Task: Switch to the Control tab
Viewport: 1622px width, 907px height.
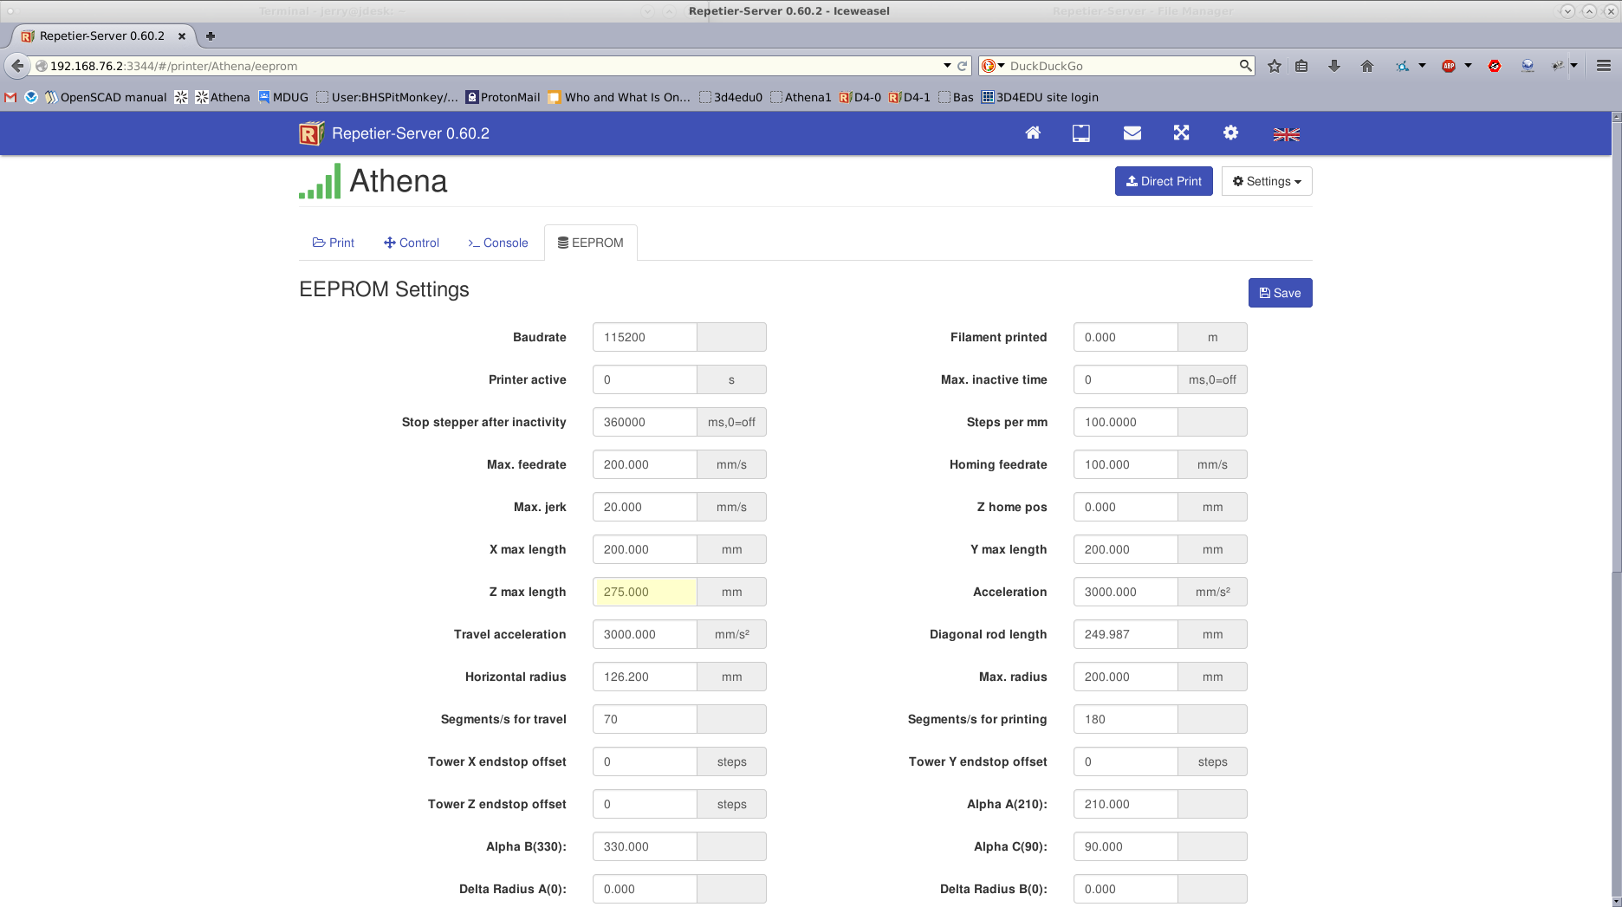Action: point(412,243)
